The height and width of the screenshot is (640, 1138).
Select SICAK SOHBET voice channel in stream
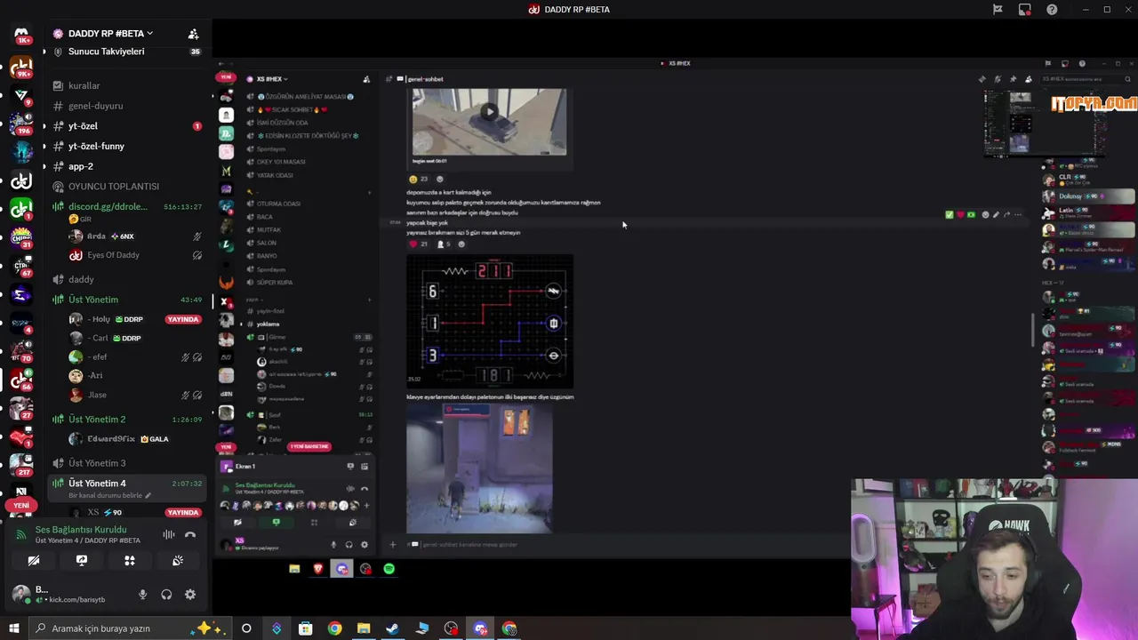point(293,109)
